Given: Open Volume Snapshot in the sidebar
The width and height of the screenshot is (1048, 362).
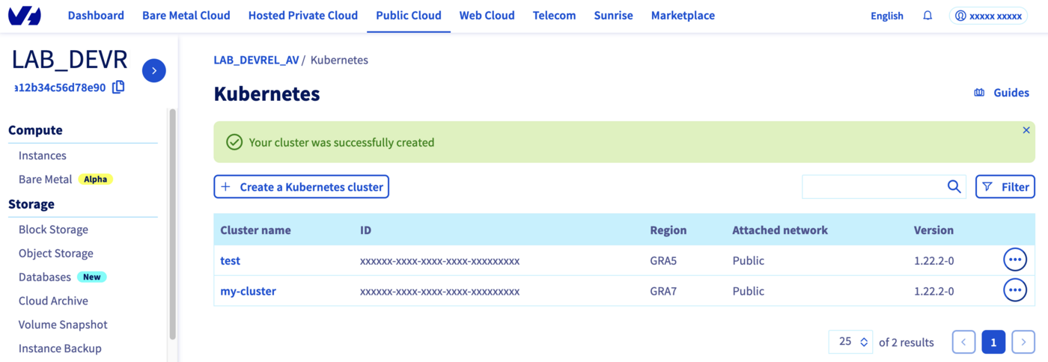Looking at the screenshot, I should point(63,325).
